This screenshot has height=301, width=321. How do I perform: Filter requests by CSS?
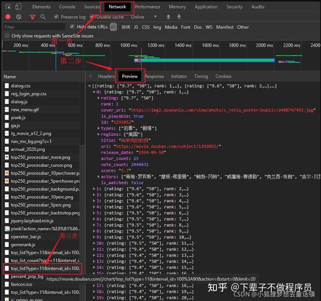[146, 27]
